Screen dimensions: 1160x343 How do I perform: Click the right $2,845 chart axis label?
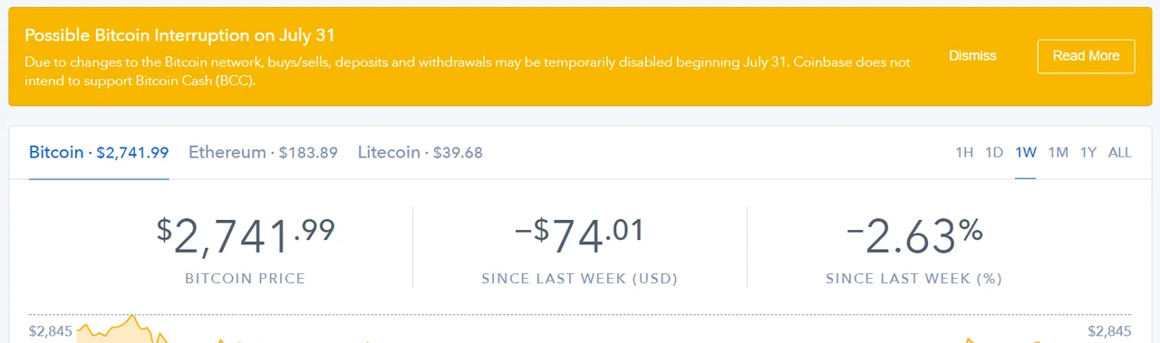pos(1109,330)
